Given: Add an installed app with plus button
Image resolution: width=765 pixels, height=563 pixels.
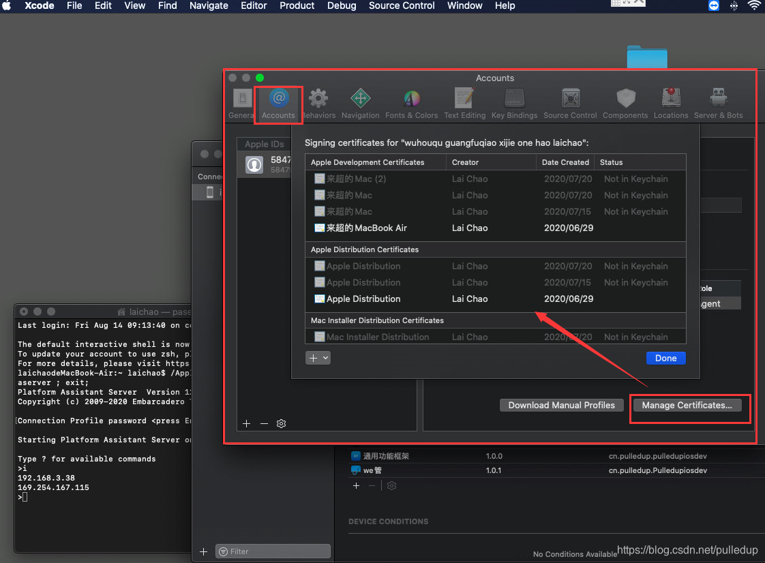Looking at the screenshot, I should pyautogui.click(x=356, y=486).
